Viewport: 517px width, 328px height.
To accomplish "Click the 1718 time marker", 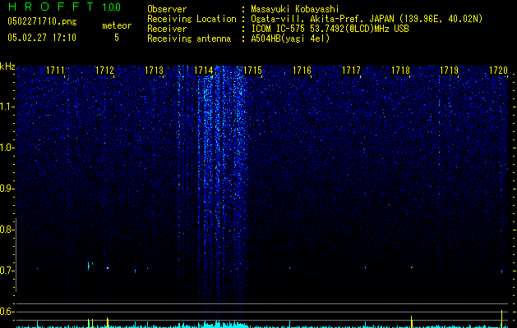I will point(400,71).
